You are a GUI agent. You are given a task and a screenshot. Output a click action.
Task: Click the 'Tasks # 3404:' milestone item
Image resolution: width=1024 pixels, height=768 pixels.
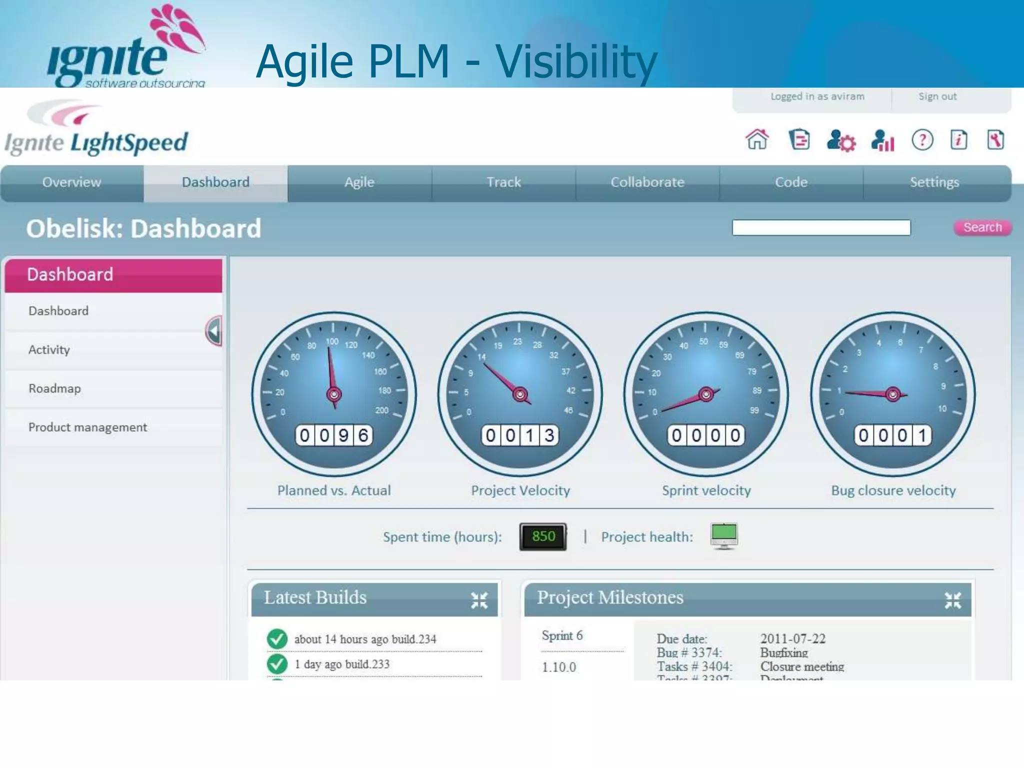(x=694, y=666)
